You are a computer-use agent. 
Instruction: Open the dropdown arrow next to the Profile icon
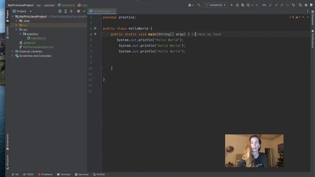[x=252, y=5]
